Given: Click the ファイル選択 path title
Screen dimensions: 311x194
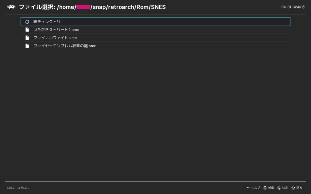Looking at the screenshot, I should coord(92,7).
